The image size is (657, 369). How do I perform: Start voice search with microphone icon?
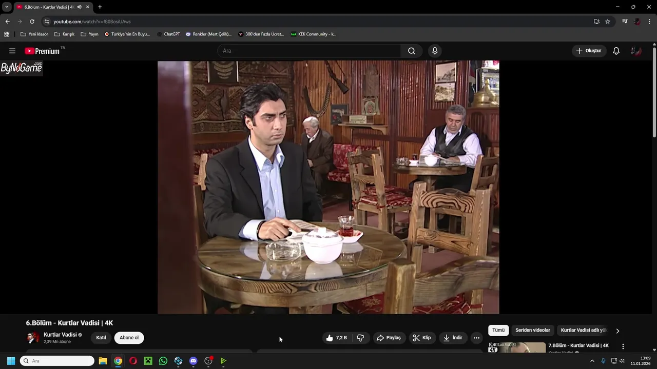pyautogui.click(x=435, y=51)
